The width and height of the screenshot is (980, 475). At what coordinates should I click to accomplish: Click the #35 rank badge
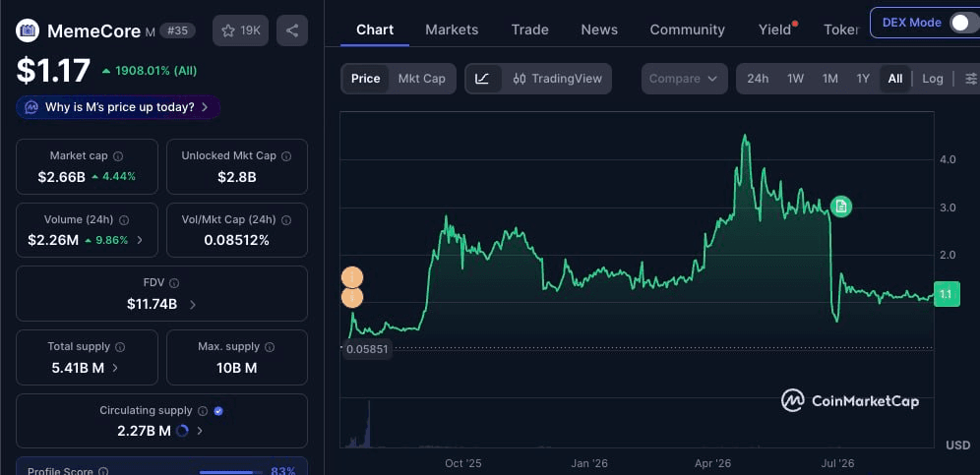click(x=177, y=30)
